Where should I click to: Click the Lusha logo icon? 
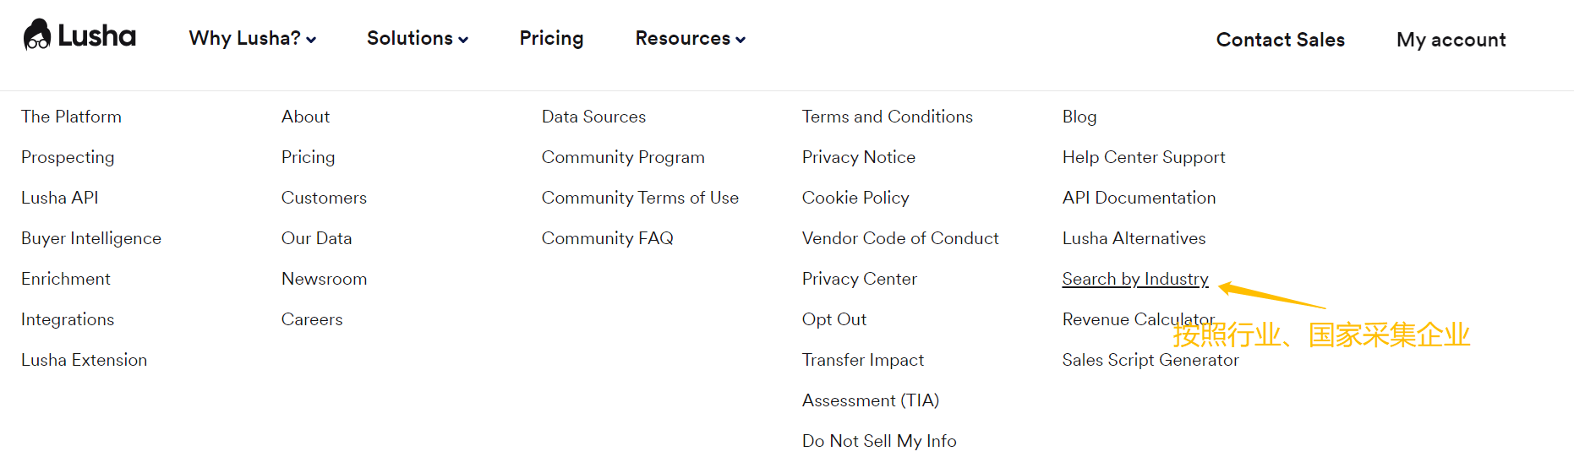tap(37, 35)
